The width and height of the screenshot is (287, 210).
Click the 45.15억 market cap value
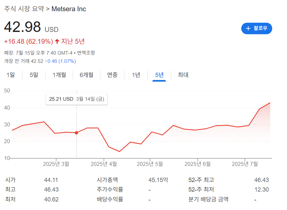[x=158, y=180]
